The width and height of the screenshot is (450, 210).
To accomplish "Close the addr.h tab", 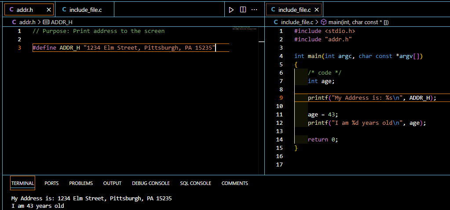I will [49, 10].
